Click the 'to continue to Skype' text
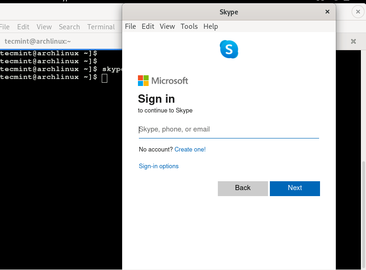Viewport: 366px width, 270px height. coord(165,110)
